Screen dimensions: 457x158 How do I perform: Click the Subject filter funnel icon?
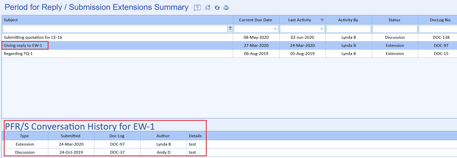click(x=230, y=29)
